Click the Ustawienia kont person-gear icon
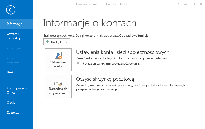This screenshot has width=205, height=129. 58,56
